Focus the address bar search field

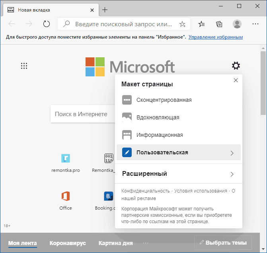coord(124,24)
